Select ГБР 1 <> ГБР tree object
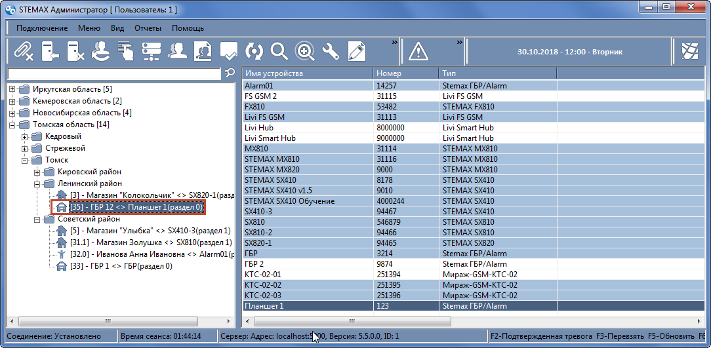Screen dimensions: 711x348 pyautogui.click(x=121, y=266)
